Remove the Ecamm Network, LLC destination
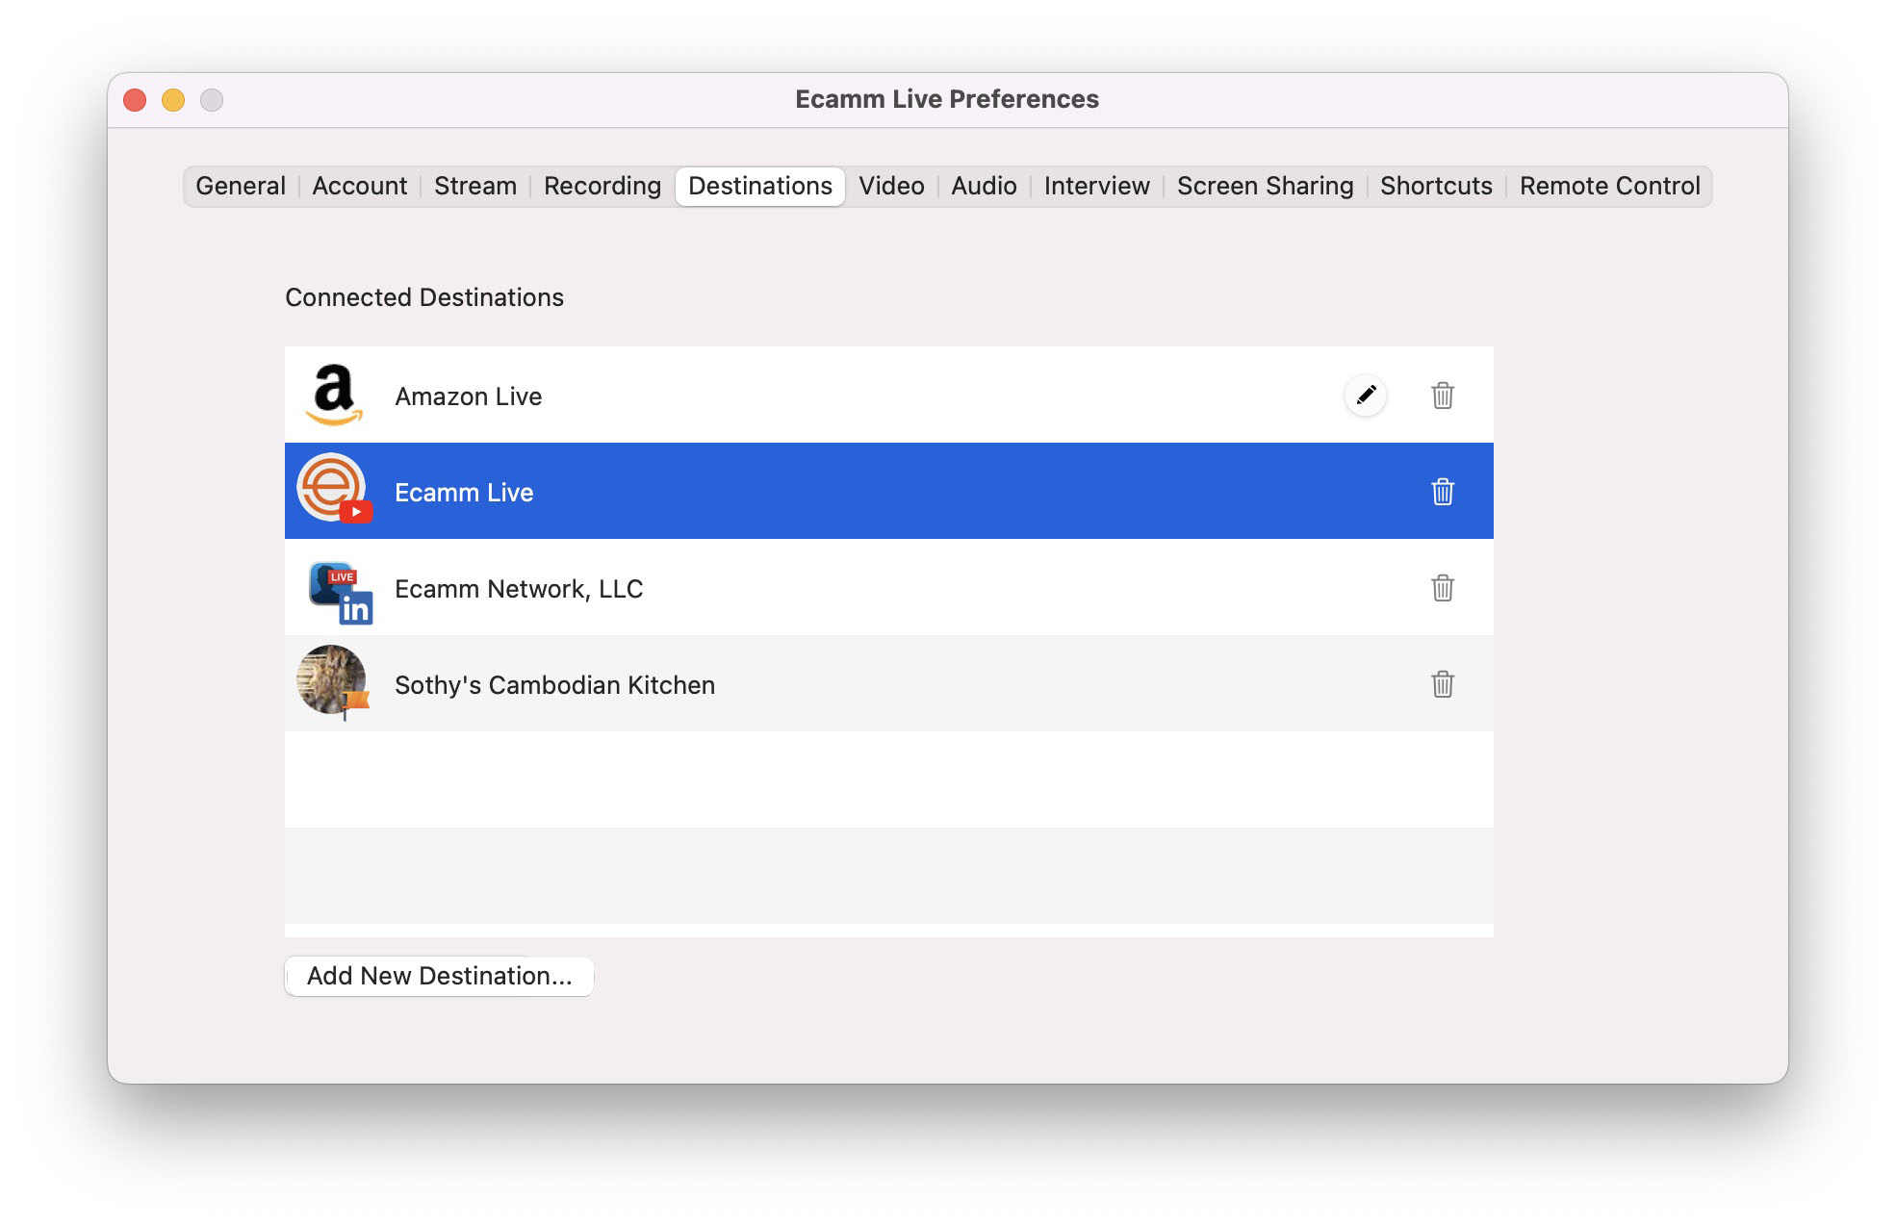Image resolution: width=1896 pixels, height=1226 pixels. 1442,588
